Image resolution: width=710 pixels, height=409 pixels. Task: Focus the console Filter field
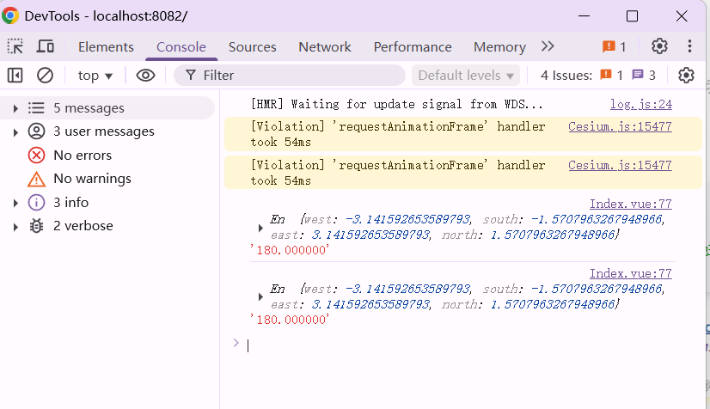[290, 75]
